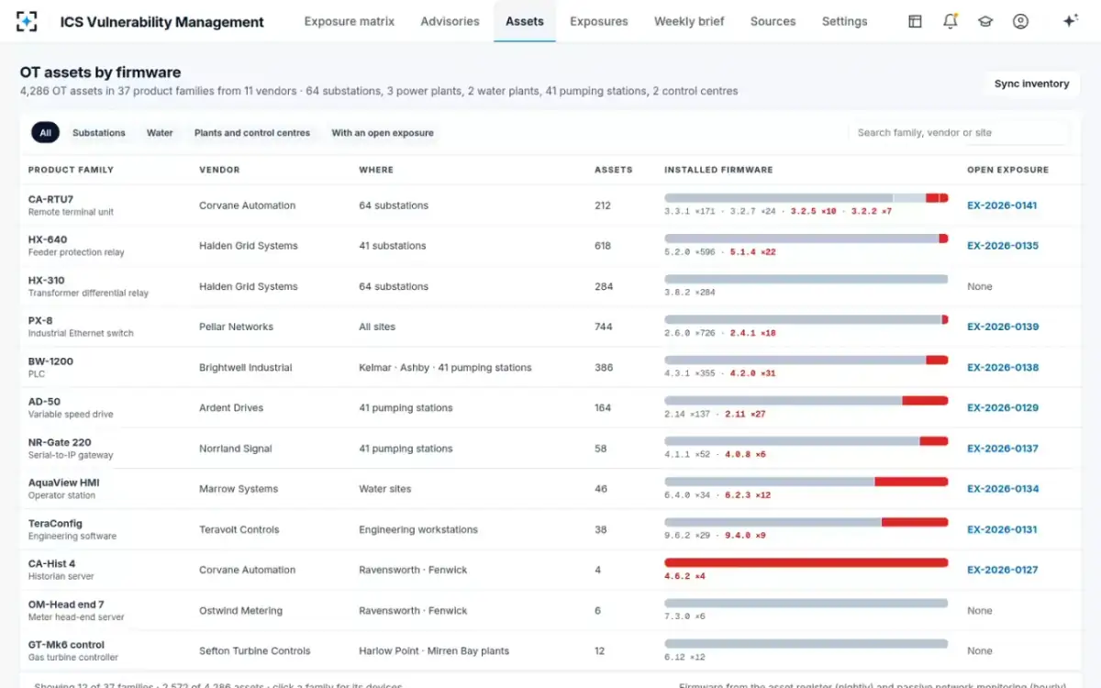Open the PX-8 product family
Image resolution: width=1101 pixels, height=688 pixels.
point(40,320)
